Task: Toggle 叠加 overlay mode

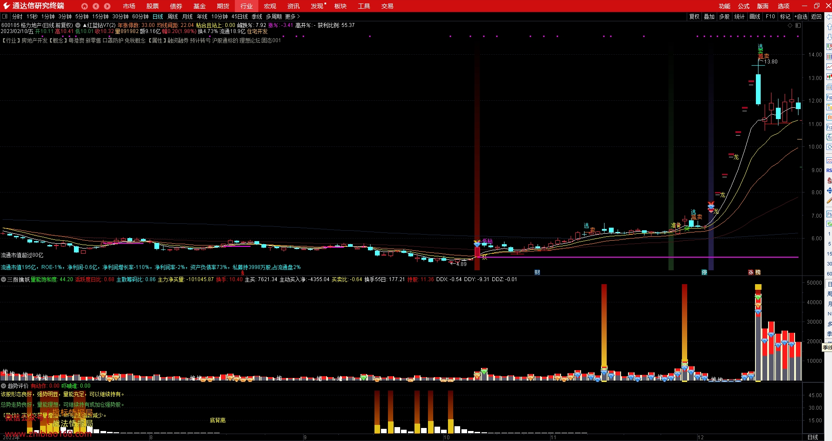Action: point(709,17)
